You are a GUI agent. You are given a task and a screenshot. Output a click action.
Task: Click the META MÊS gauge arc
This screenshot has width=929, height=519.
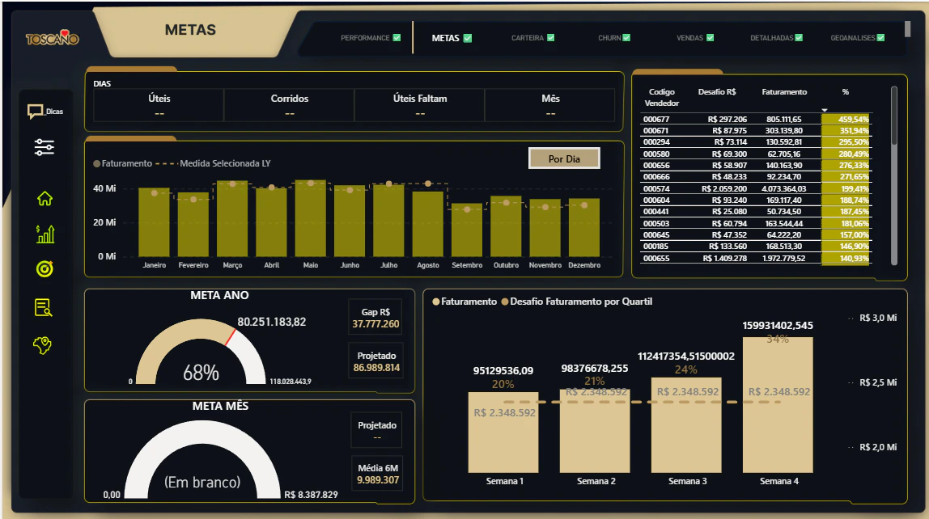(x=202, y=458)
